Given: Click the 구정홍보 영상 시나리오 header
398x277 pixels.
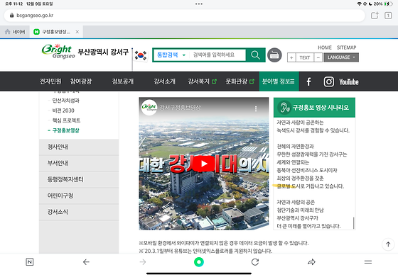Looking at the screenshot, I should coord(314,108).
